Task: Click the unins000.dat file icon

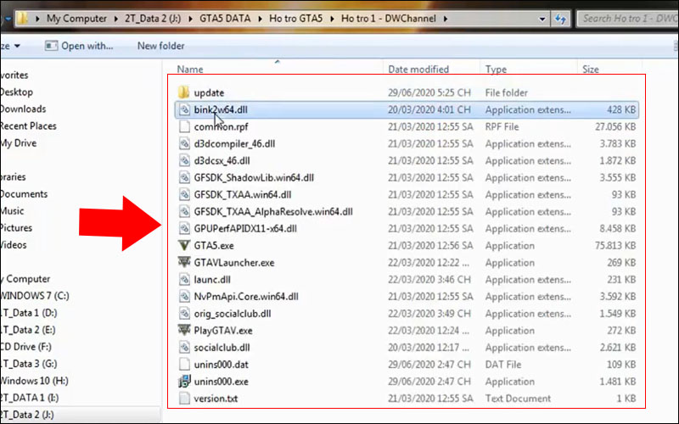Action: tap(184, 364)
